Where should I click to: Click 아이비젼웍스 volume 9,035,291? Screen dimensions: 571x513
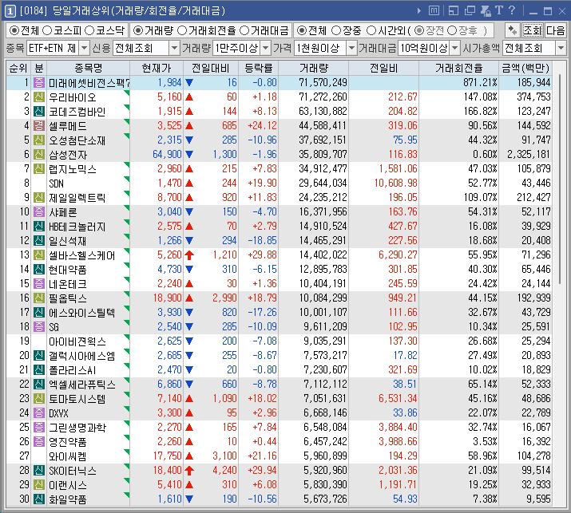point(325,341)
